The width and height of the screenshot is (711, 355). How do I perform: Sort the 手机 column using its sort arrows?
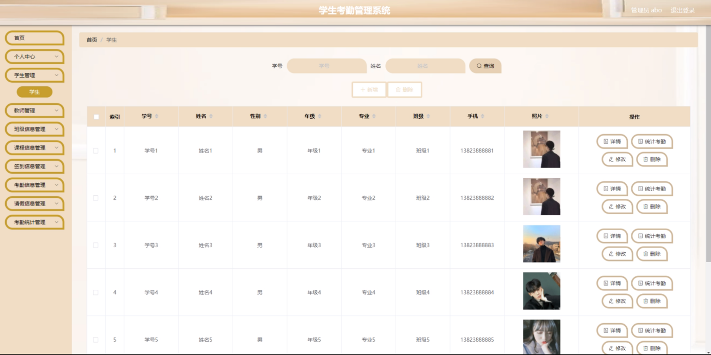(x=482, y=117)
